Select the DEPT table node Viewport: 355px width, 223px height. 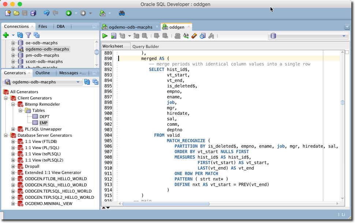[x=44, y=117]
